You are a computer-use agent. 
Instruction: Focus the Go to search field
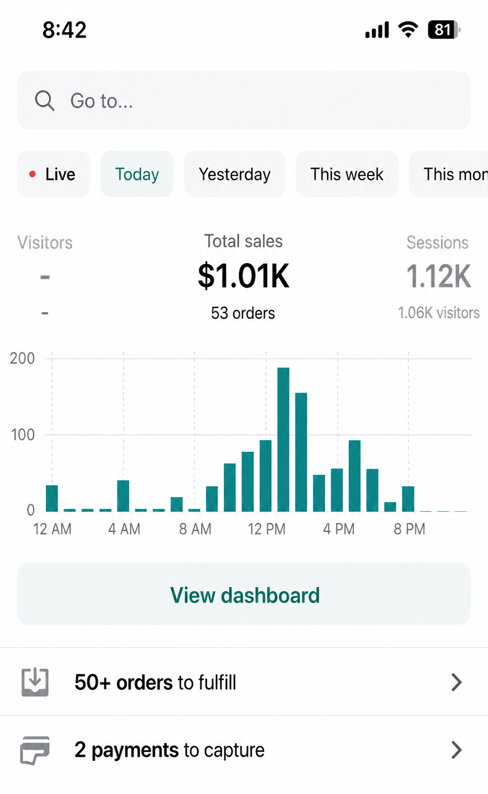tap(244, 100)
